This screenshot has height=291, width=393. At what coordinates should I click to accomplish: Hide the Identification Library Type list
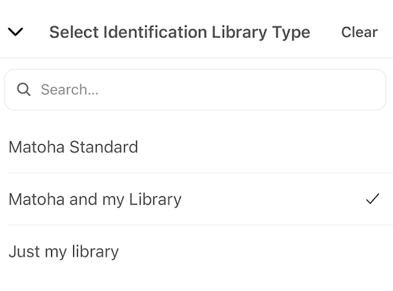(15, 32)
